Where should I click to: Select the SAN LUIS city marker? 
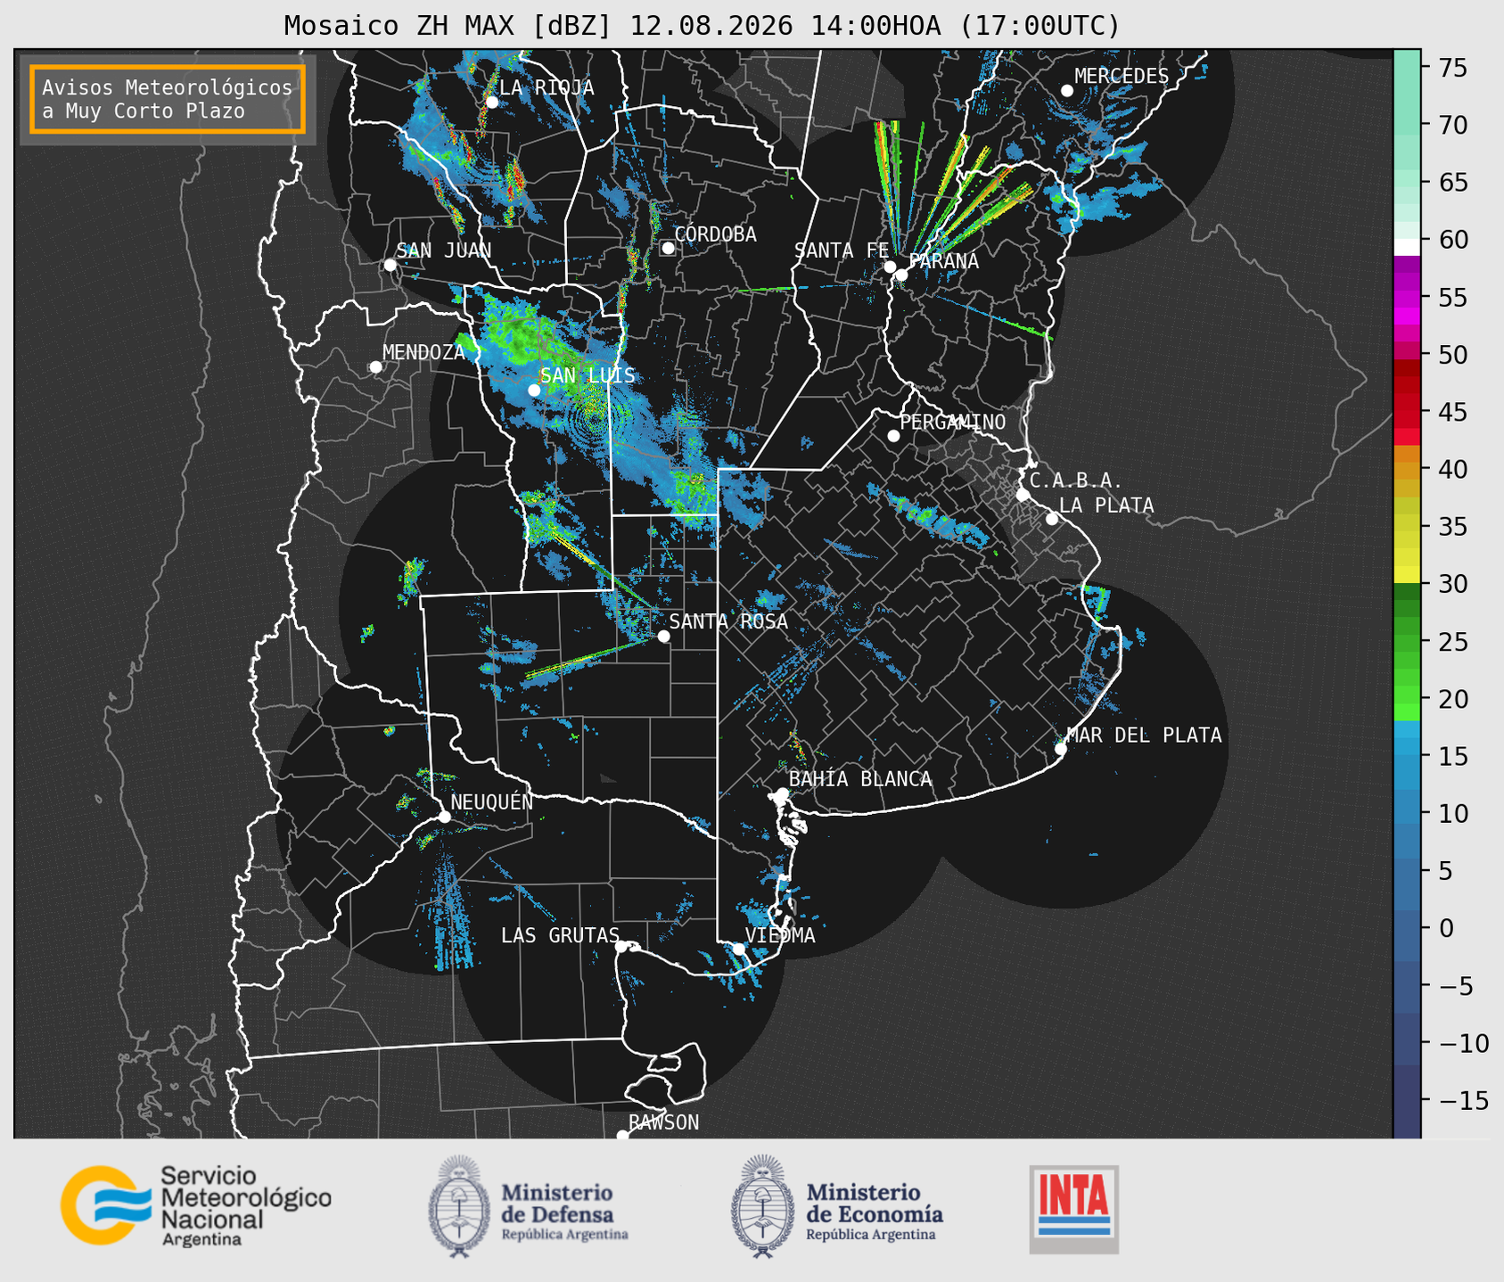pyautogui.click(x=534, y=390)
